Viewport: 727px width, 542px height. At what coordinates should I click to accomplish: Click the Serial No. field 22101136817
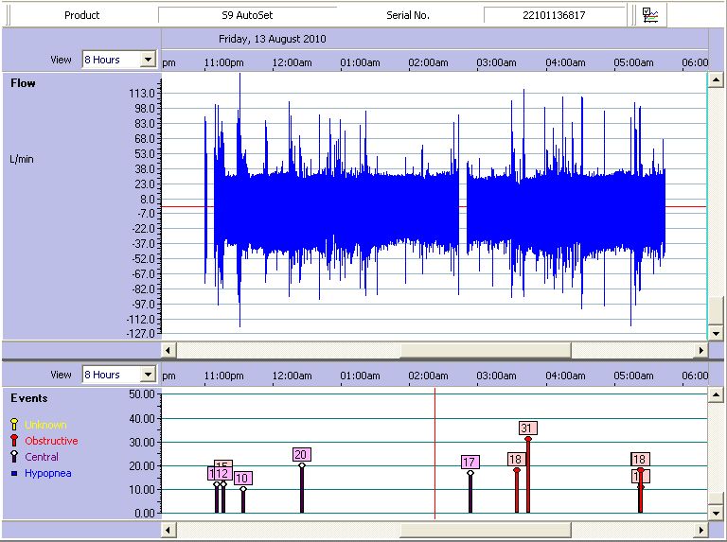coord(554,15)
